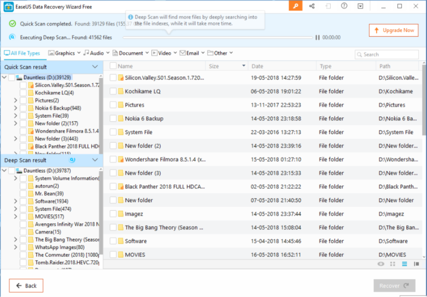Viewport: 427px width, 297px height.
Task: Click the preview eye icon
Action: point(381,264)
